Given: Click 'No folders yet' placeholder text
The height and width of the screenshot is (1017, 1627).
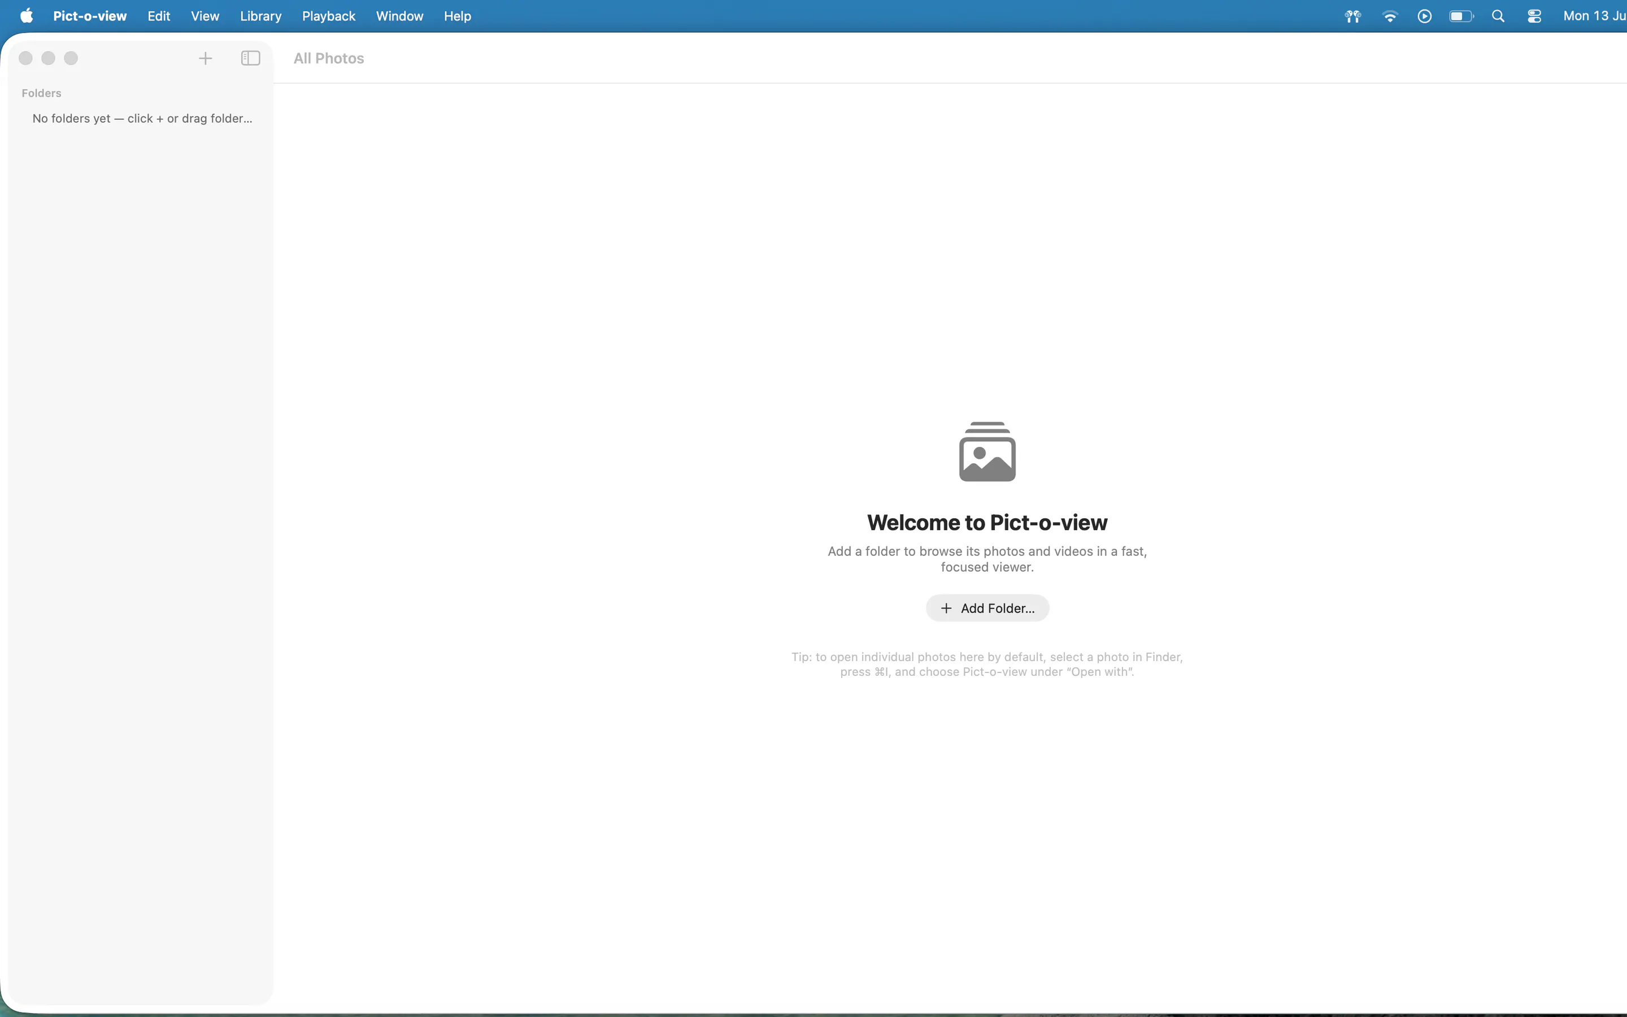Looking at the screenshot, I should 142,119.
